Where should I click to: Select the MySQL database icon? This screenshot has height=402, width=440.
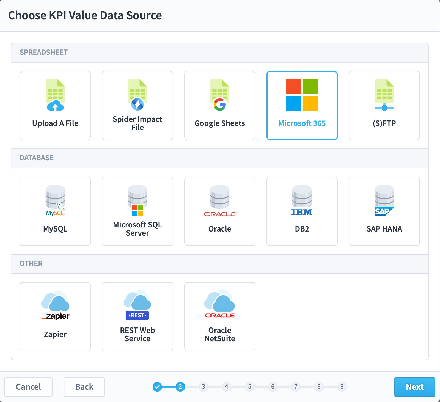pyautogui.click(x=55, y=200)
